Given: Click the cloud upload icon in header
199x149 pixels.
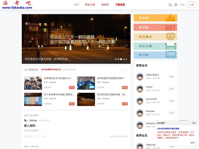Looking at the screenshot, I should (175, 5).
